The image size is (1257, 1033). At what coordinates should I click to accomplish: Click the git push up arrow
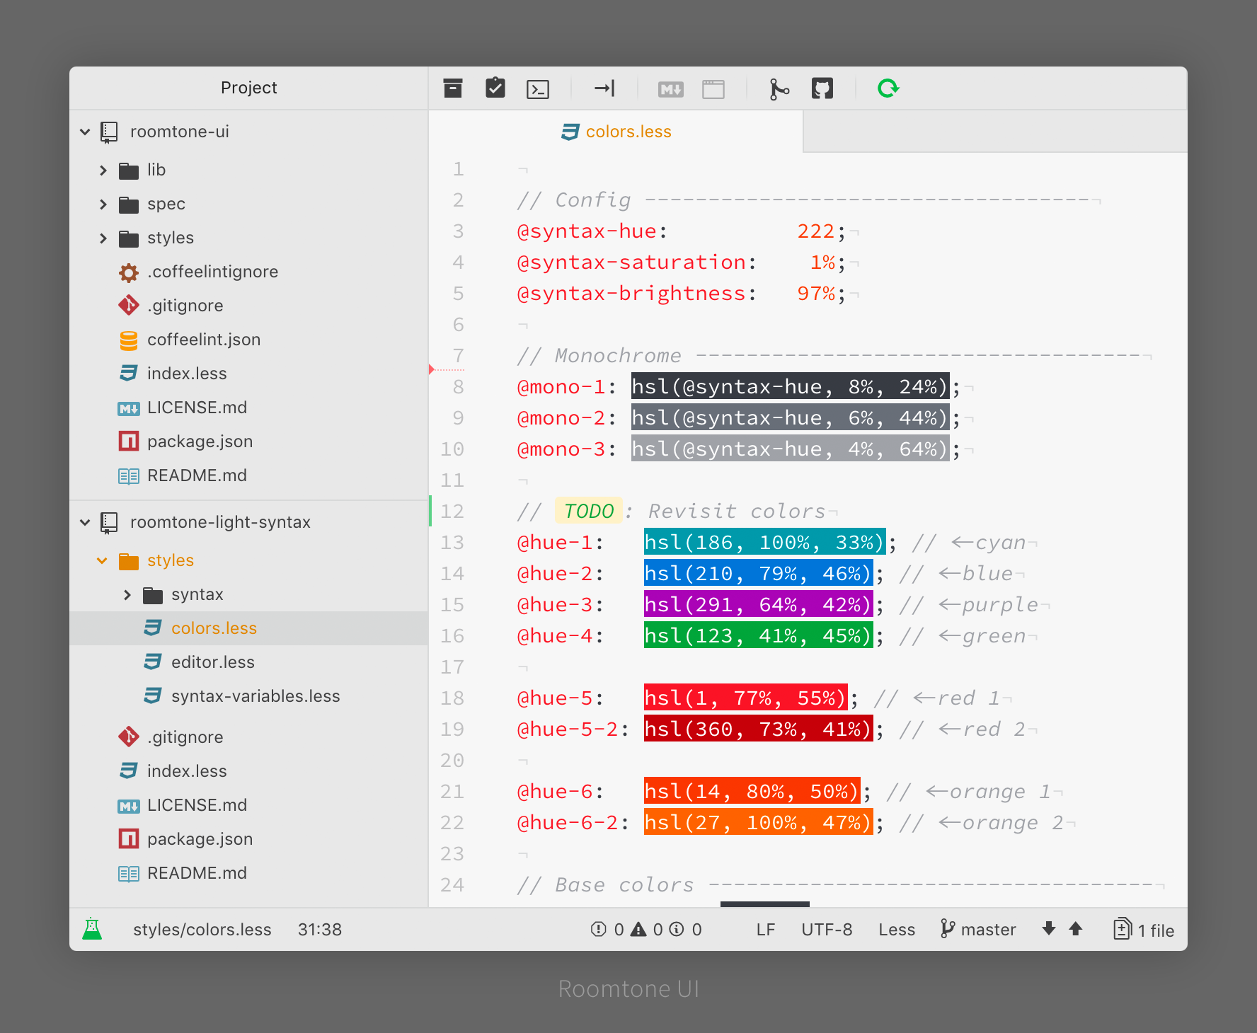1076,929
